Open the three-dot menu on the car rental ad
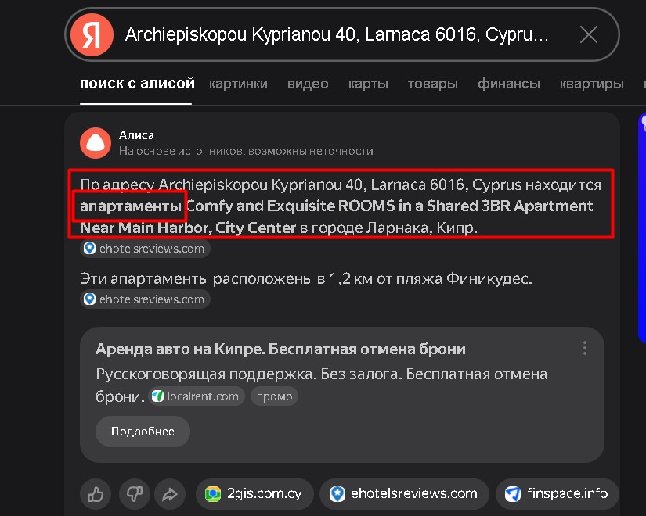646x516 pixels. pos(584,348)
